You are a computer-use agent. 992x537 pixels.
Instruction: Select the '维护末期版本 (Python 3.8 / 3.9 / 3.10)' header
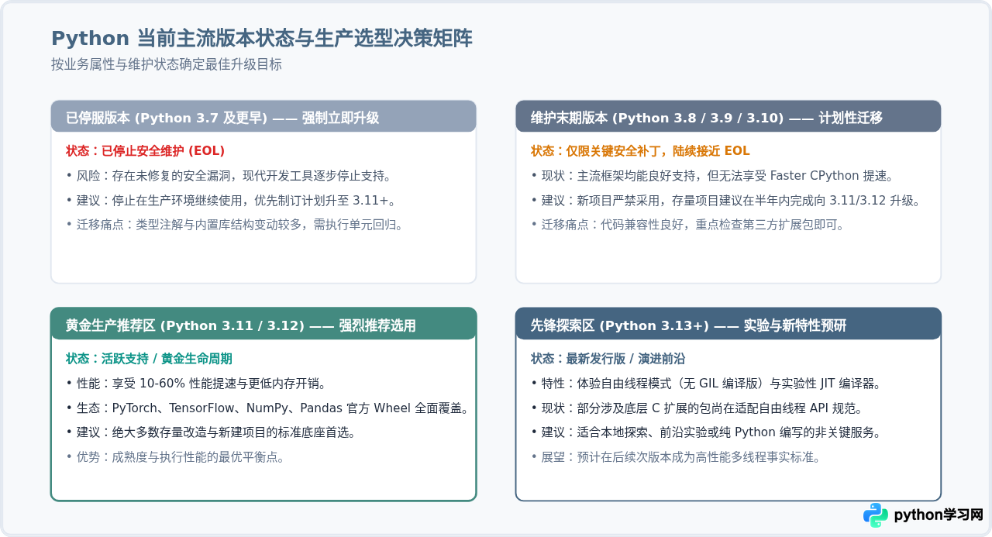click(728, 117)
